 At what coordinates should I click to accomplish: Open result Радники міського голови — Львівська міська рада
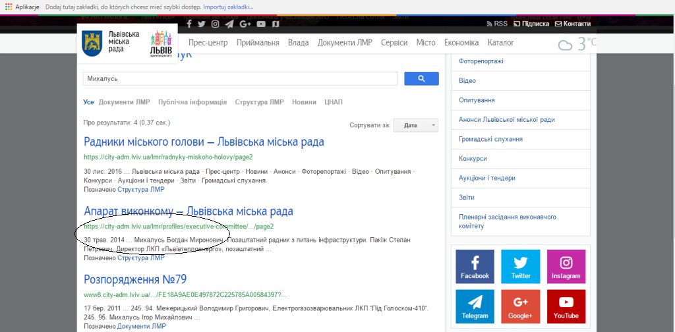(204, 142)
